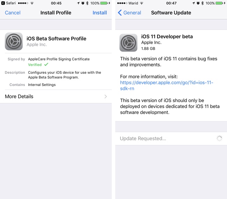Tap the More Details chevron arrow

[106, 97]
